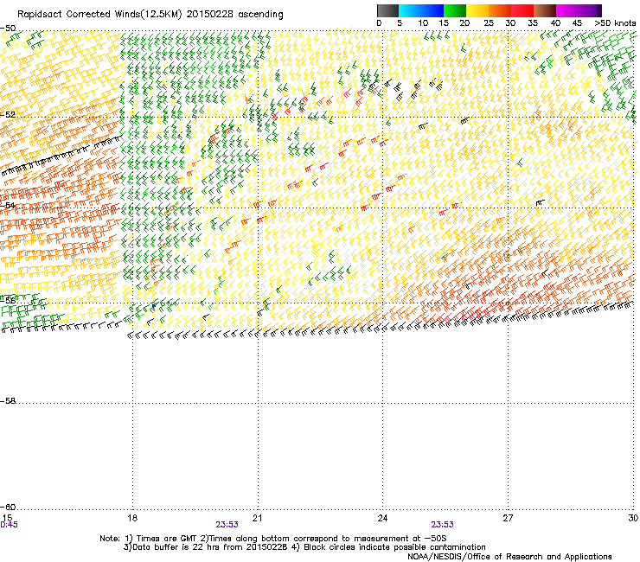Click the -52 latitude axis label
The image size is (640, 562).
pos(8,115)
